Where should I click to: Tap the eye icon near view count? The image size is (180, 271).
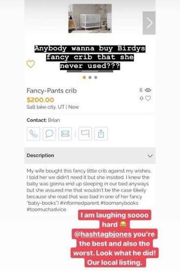(x=148, y=90)
